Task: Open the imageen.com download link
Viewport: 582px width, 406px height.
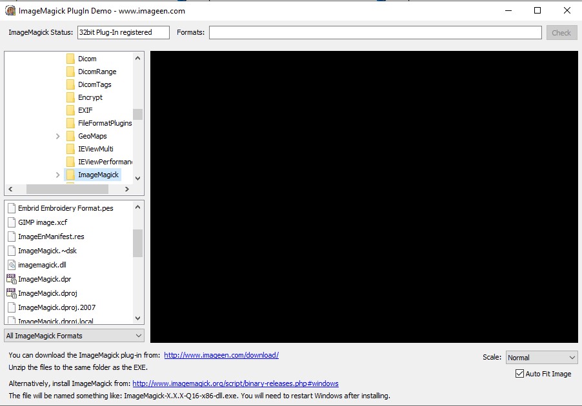Action: point(221,355)
